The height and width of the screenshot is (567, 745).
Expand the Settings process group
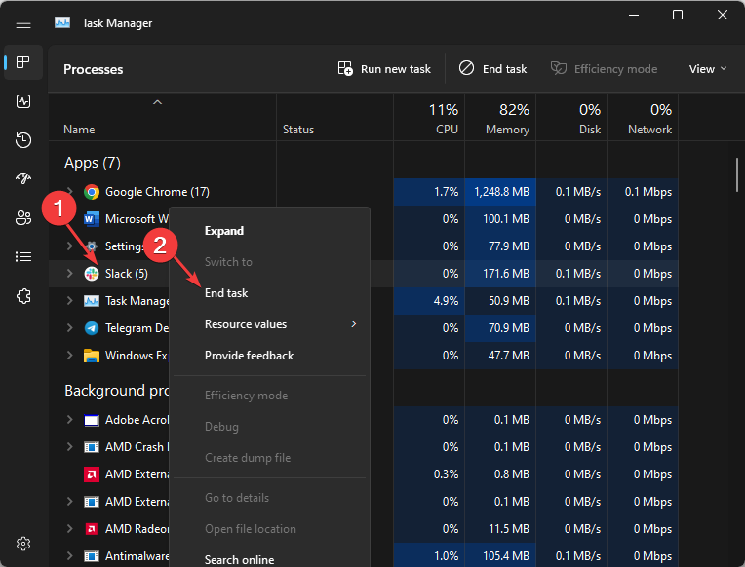pyautogui.click(x=70, y=246)
